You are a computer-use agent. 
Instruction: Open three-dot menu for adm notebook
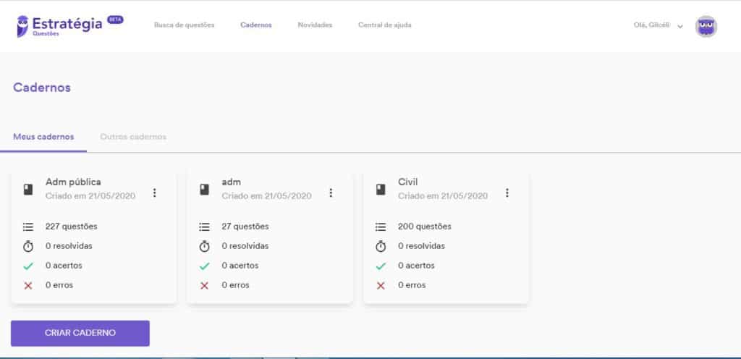[331, 193]
